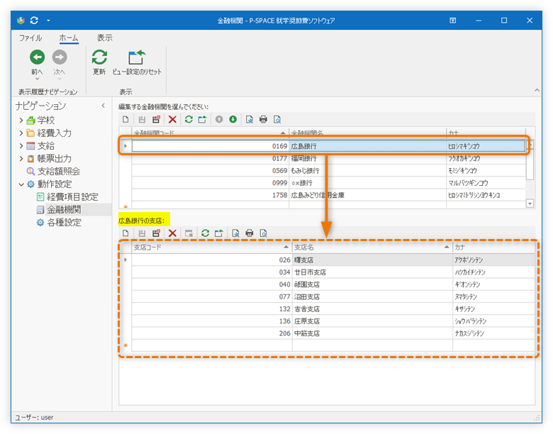Open dropdown under the 前へ button

click(37, 79)
